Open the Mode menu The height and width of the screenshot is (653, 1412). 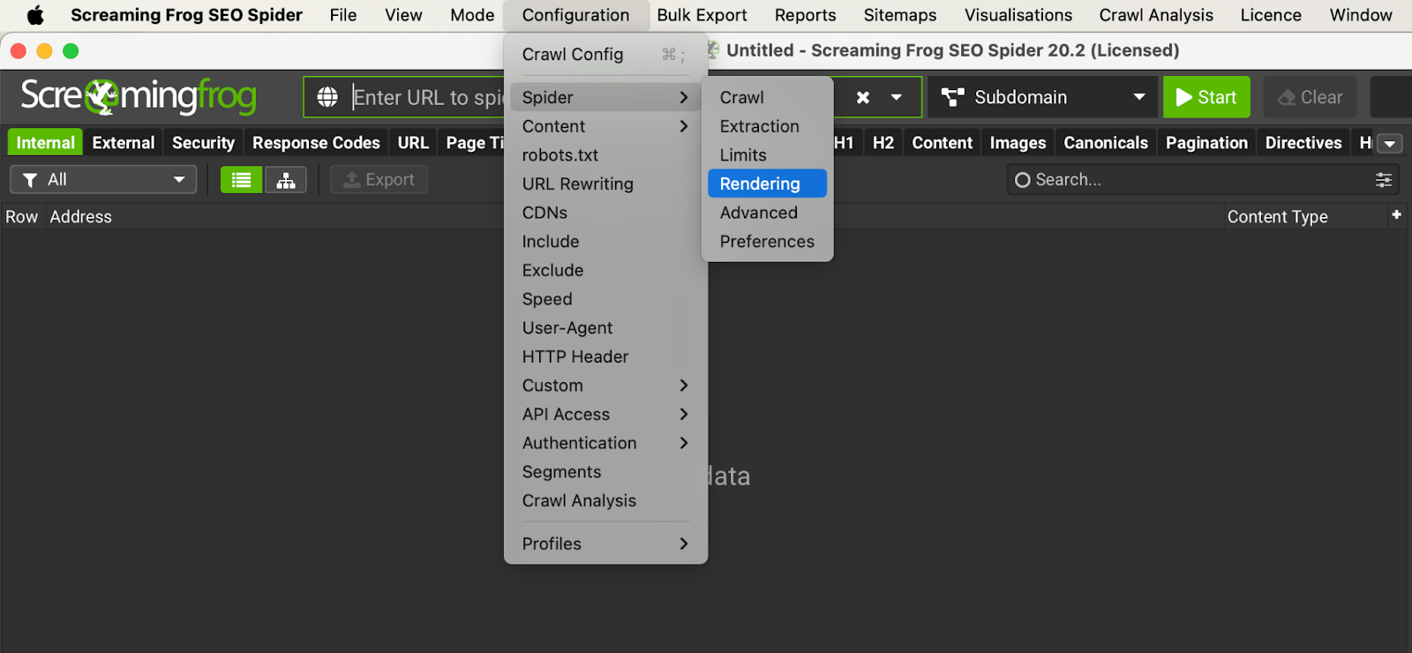click(472, 15)
